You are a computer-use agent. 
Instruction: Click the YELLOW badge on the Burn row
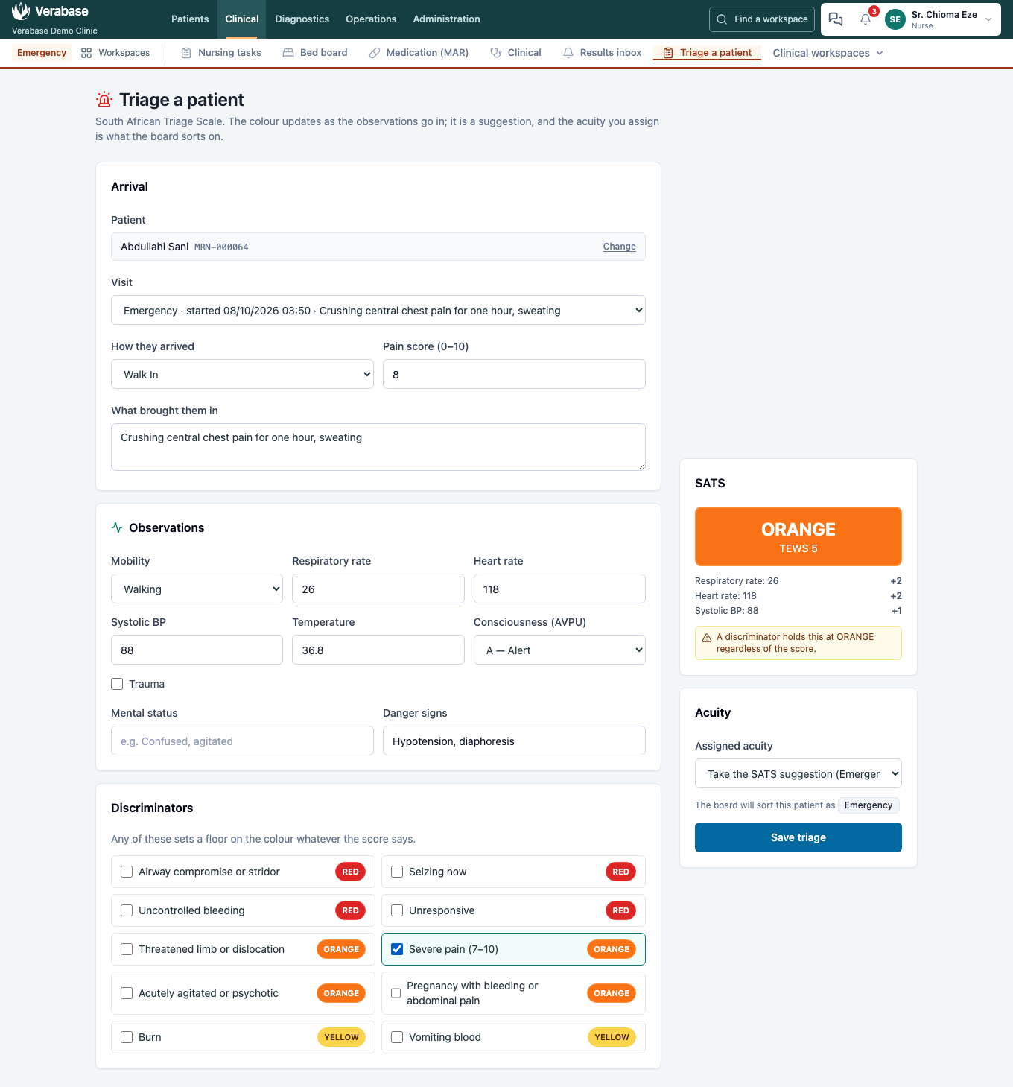pyautogui.click(x=341, y=1037)
